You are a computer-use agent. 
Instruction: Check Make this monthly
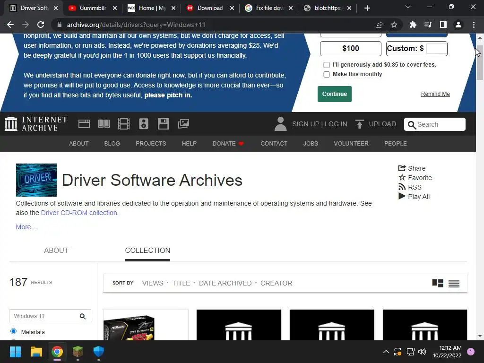pyautogui.click(x=327, y=74)
